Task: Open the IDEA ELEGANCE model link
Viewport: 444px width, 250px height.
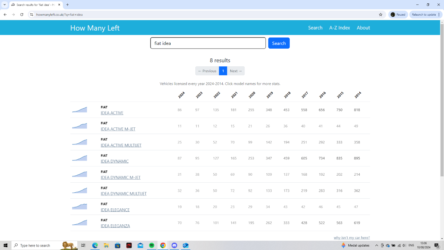Action: pos(115,210)
